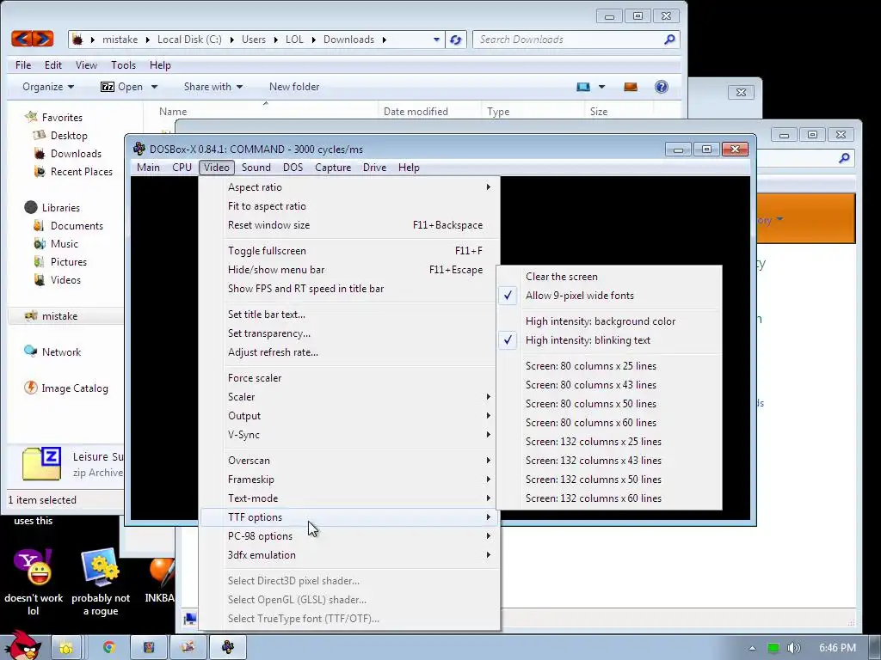The image size is (881, 660).
Task: Click Reset window size entry
Action: (x=349, y=225)
